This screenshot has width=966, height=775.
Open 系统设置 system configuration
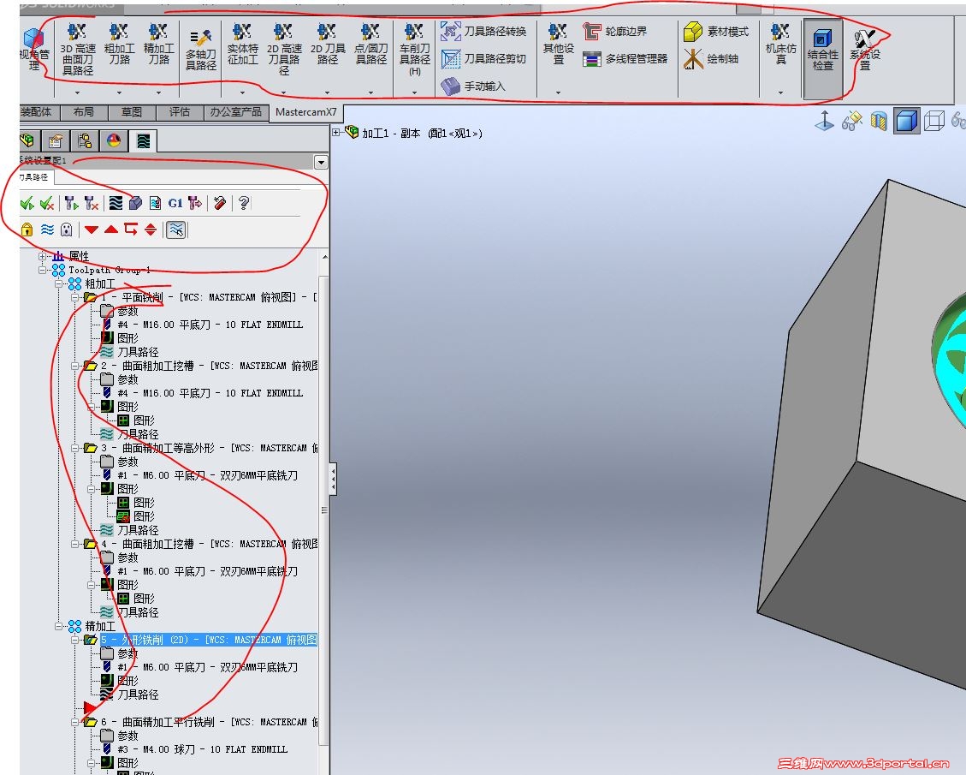pos(865,50)
